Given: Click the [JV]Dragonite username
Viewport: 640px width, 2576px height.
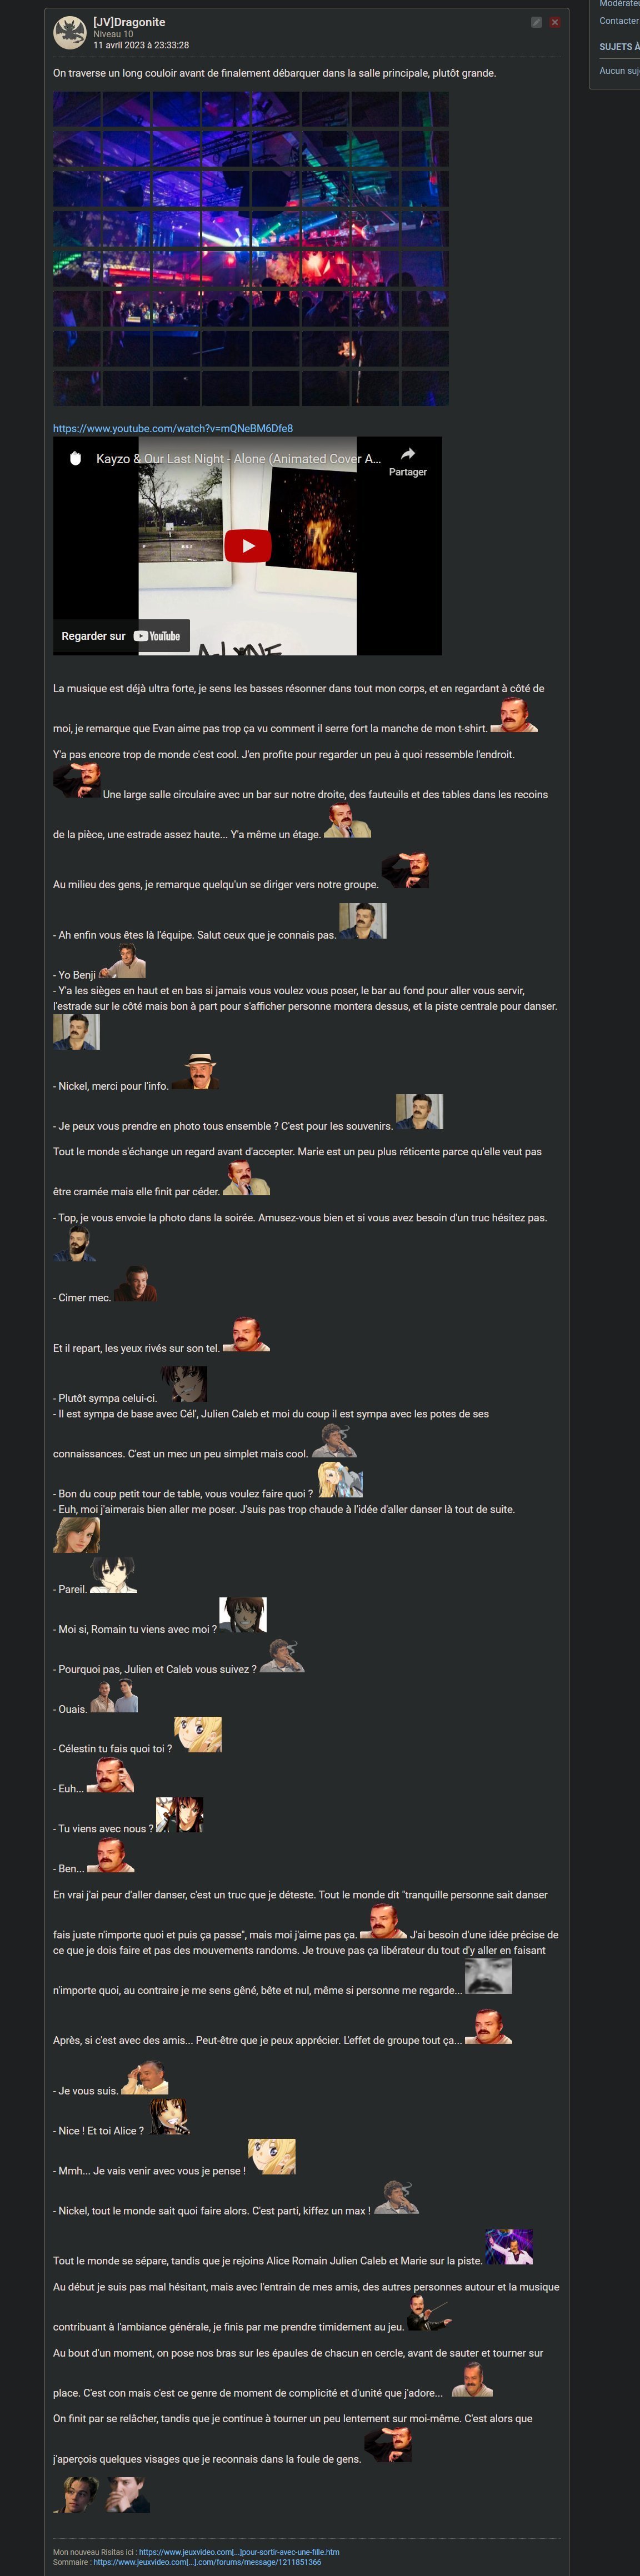Looking at the screenshot, I should [x=129, y=22].
